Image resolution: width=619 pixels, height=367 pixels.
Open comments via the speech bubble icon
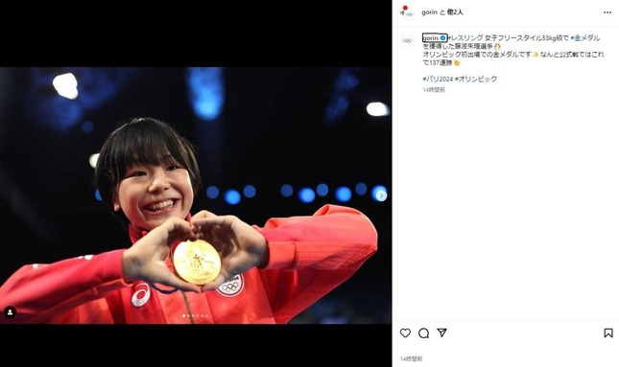[x=423, y=333]
